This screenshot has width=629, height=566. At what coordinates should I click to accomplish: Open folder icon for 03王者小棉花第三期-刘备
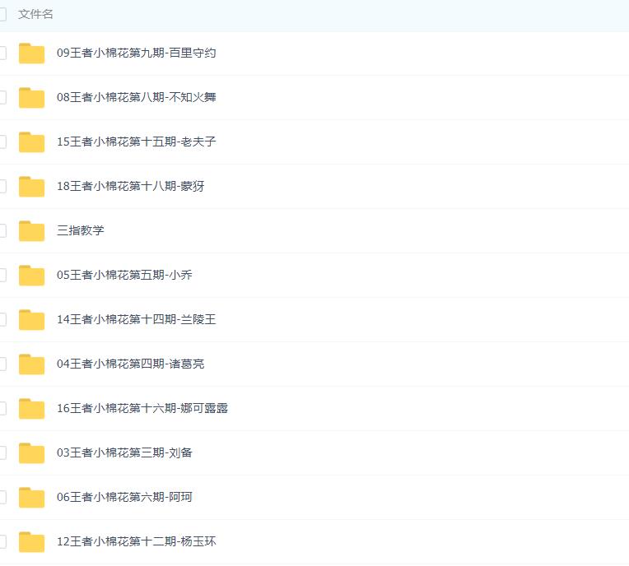pyautogui.click(x=31, y=453)
